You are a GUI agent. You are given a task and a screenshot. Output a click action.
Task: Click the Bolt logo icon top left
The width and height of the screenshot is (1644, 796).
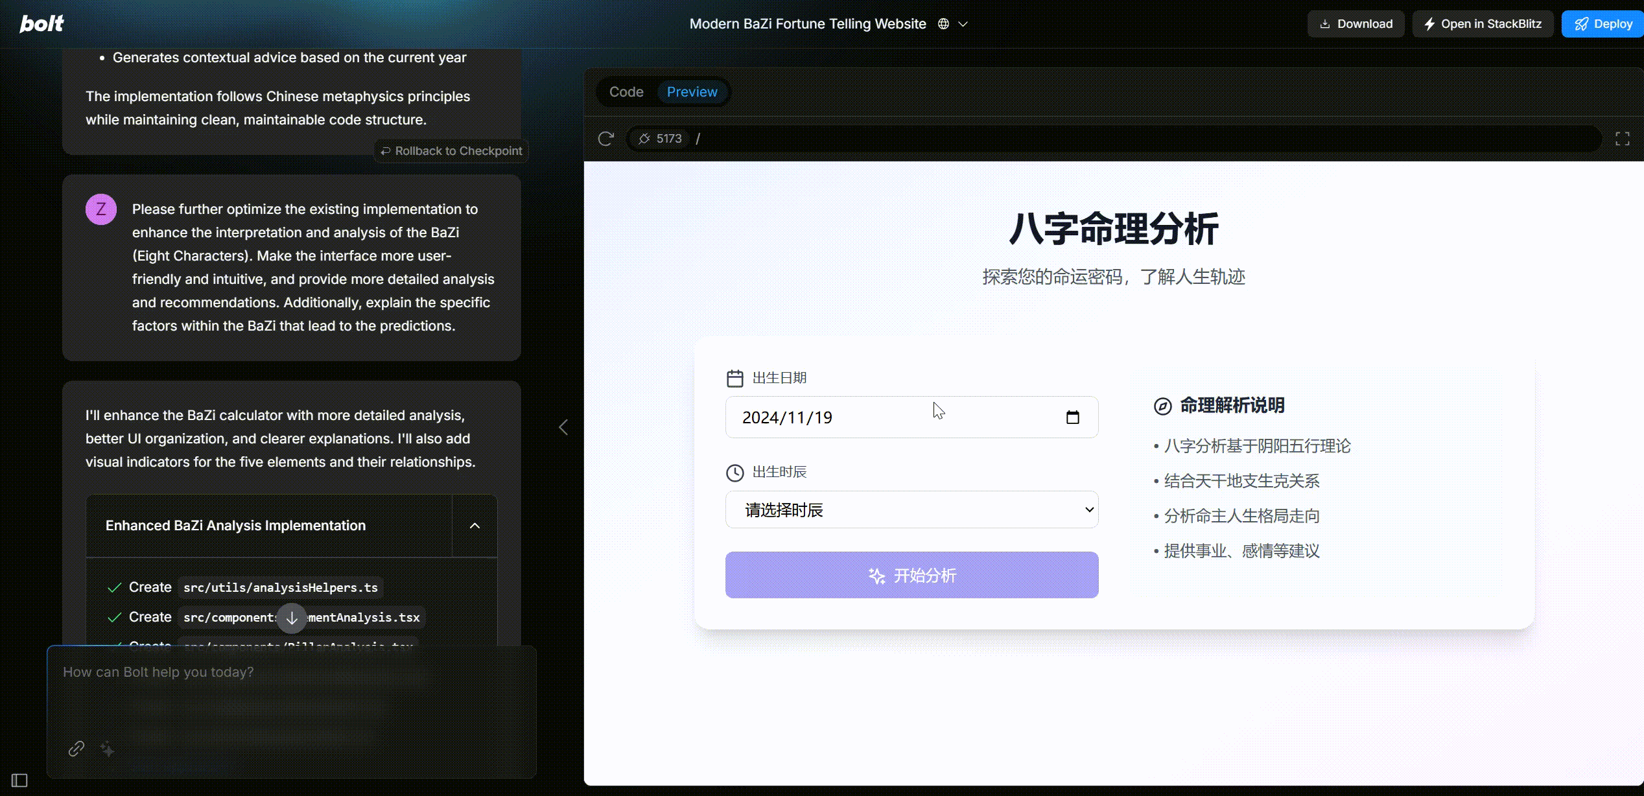pyautogui.click(x=43, y=23)
